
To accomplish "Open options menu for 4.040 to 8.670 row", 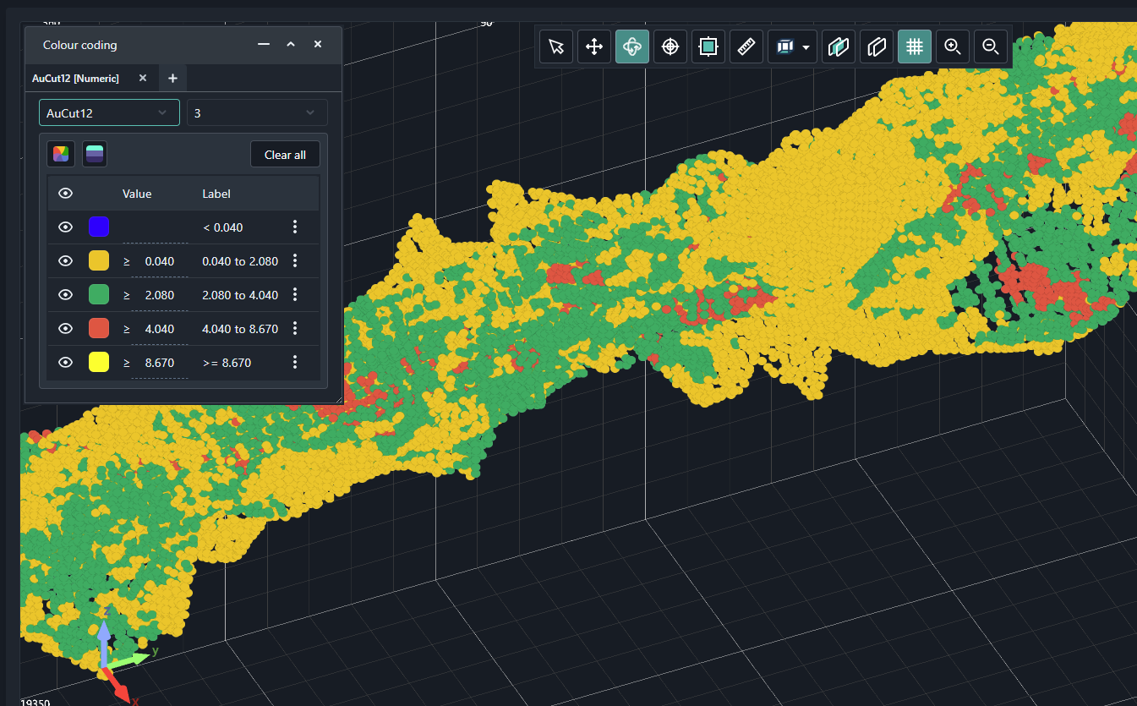I will click(295, 329).
